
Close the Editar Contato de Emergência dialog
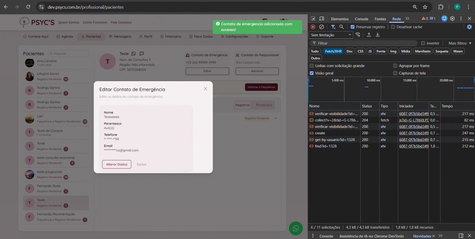tap(205, 89)
